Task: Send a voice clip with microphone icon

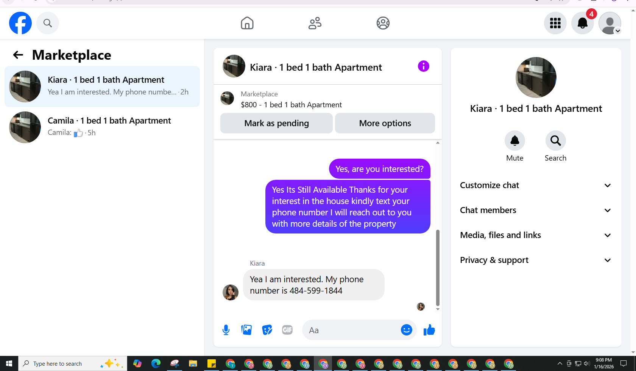Action: [x=226, y=330]
